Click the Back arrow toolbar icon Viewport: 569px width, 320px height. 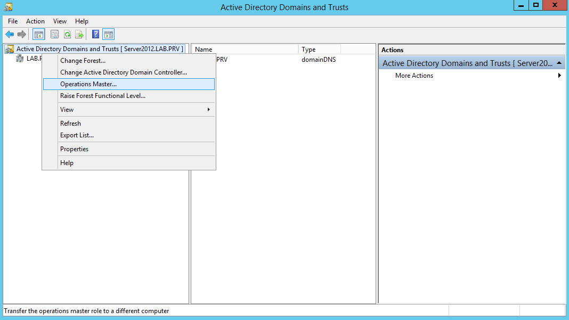10,35
